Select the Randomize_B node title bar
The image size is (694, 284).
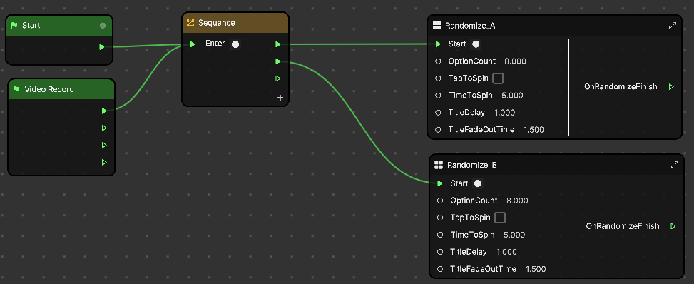[x=556, y=165]
